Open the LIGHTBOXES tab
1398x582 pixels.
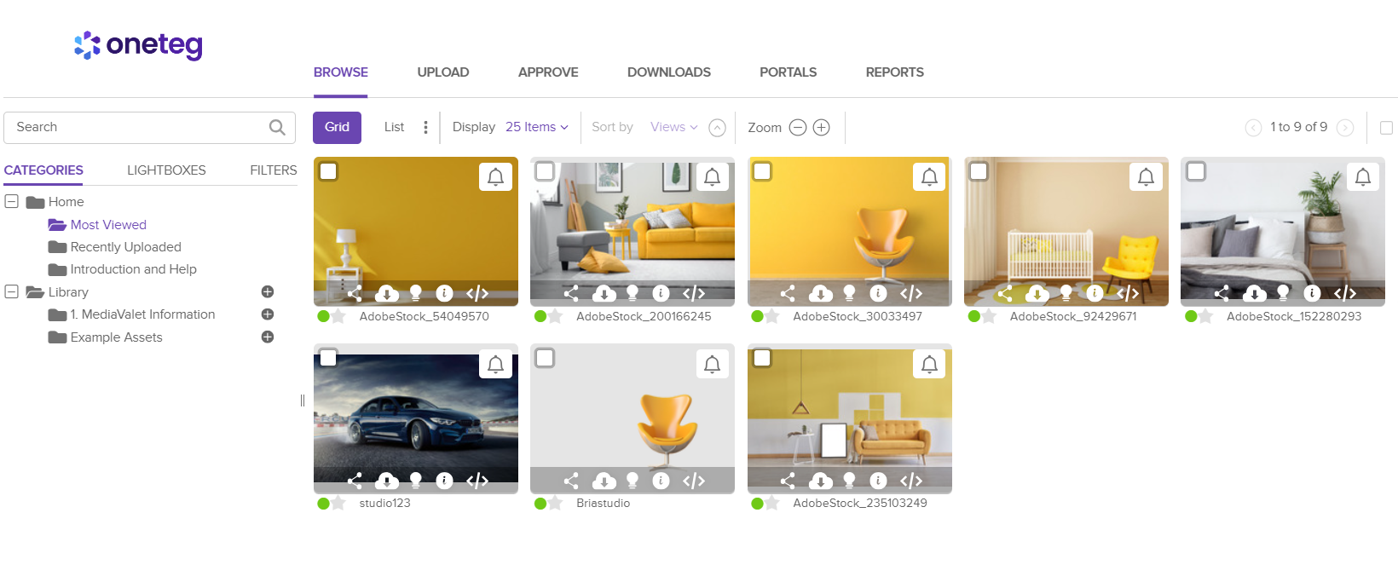(x=166, y=170)
